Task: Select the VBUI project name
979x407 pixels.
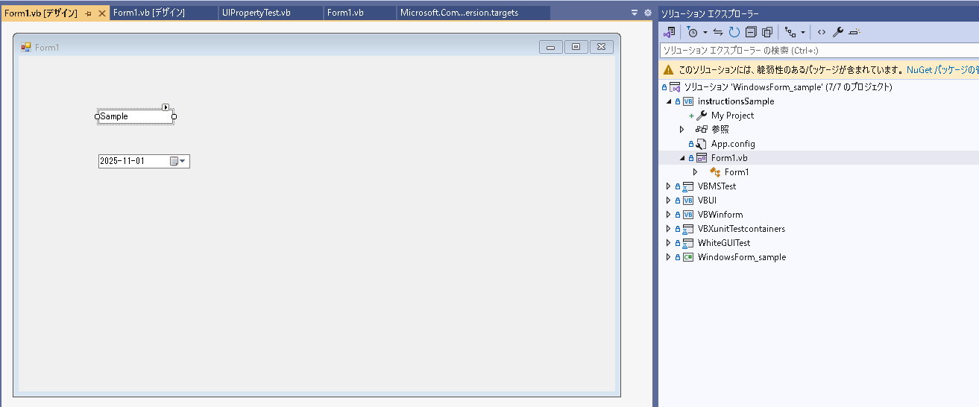Action: tap(708, 201)
